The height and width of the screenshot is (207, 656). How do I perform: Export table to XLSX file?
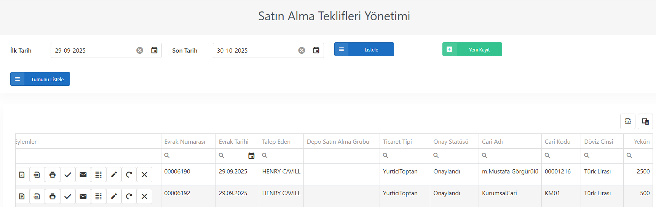[628, 122]
